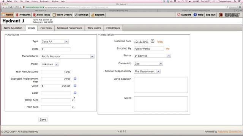243x136 pixels.
Task: Click the icon beside the Value field
Action: click(x=75, y=86)
